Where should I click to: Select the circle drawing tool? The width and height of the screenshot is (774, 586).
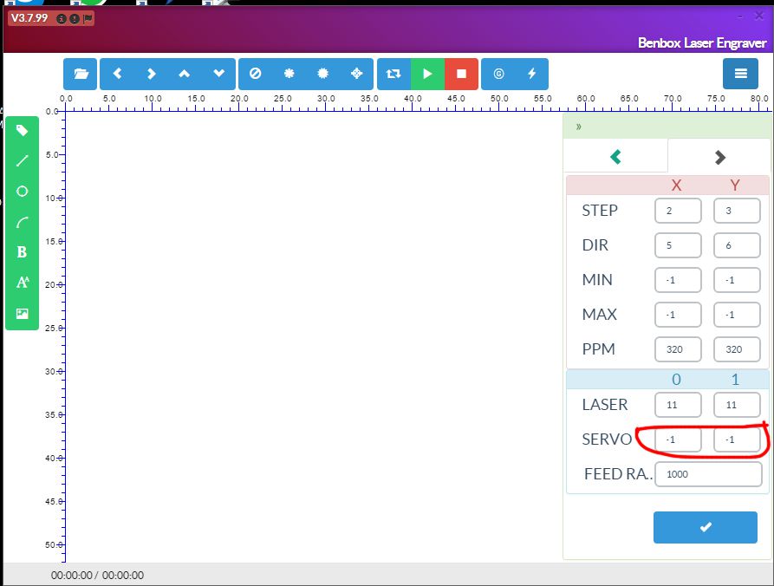(x=22, y=192)
